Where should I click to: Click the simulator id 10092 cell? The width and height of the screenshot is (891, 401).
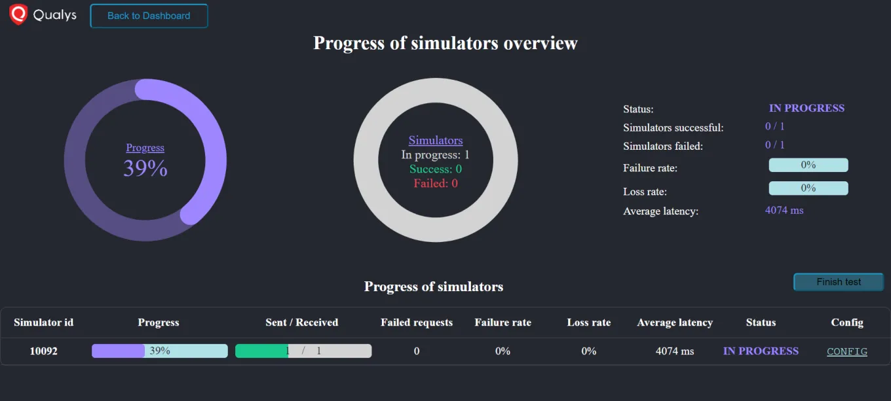[43, 351]
